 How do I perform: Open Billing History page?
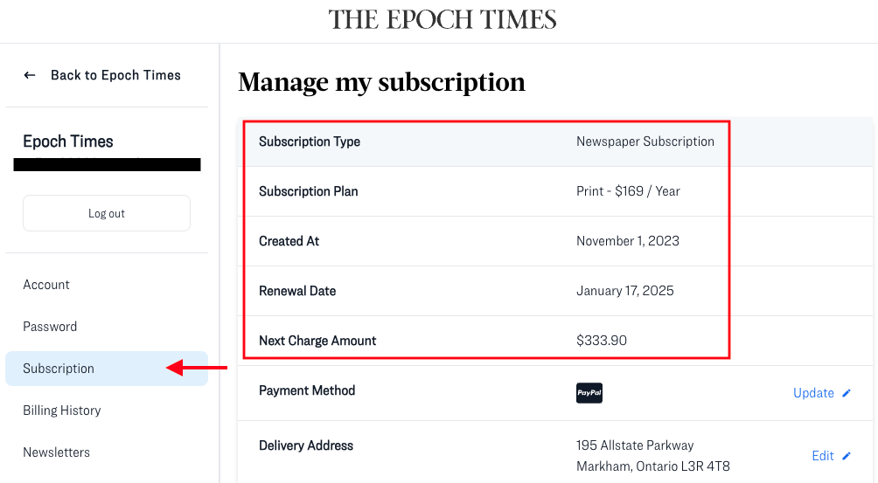(x=62, y=411)
